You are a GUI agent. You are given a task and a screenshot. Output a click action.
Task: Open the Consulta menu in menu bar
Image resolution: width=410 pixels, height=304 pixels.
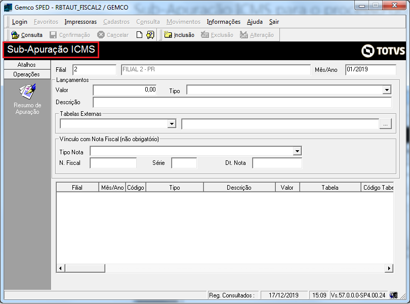(x=148, y=22)
